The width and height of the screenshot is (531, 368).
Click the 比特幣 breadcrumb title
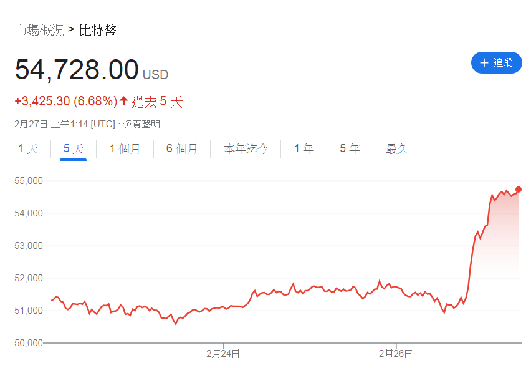98,31
